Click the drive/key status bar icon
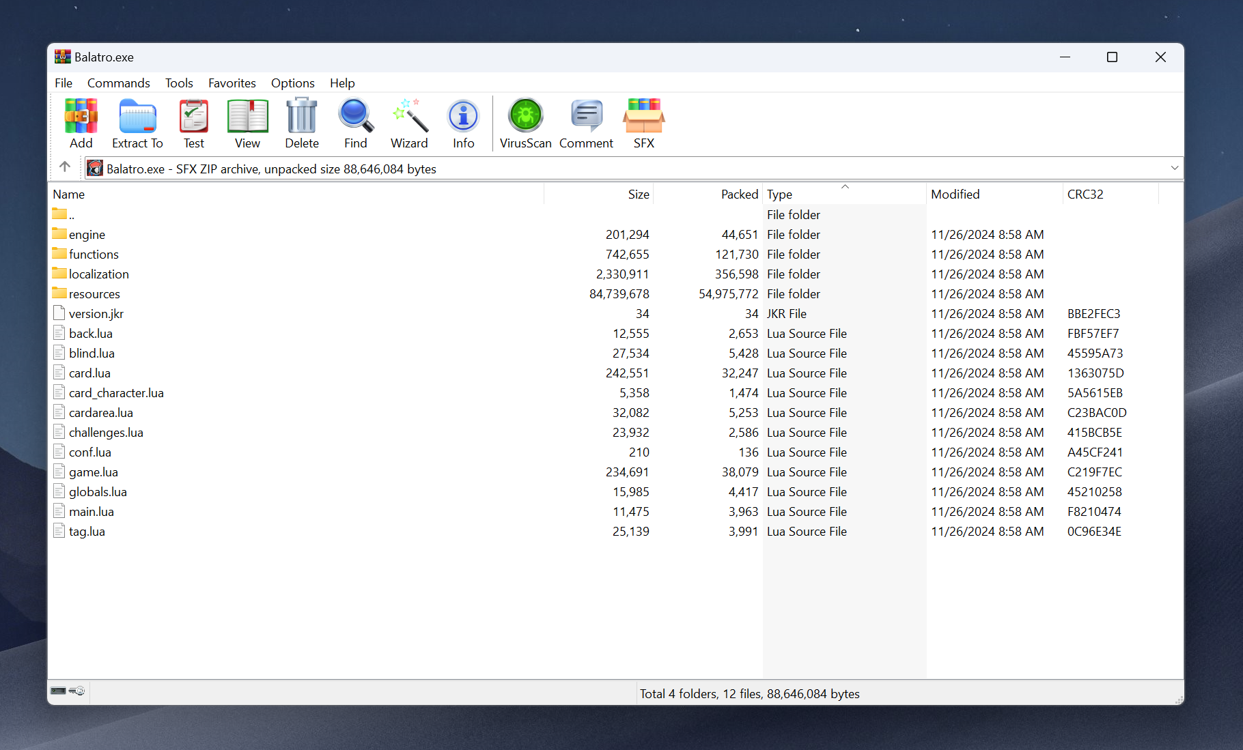The width and height of the screenshot is (1243, 750). point(68,691)
